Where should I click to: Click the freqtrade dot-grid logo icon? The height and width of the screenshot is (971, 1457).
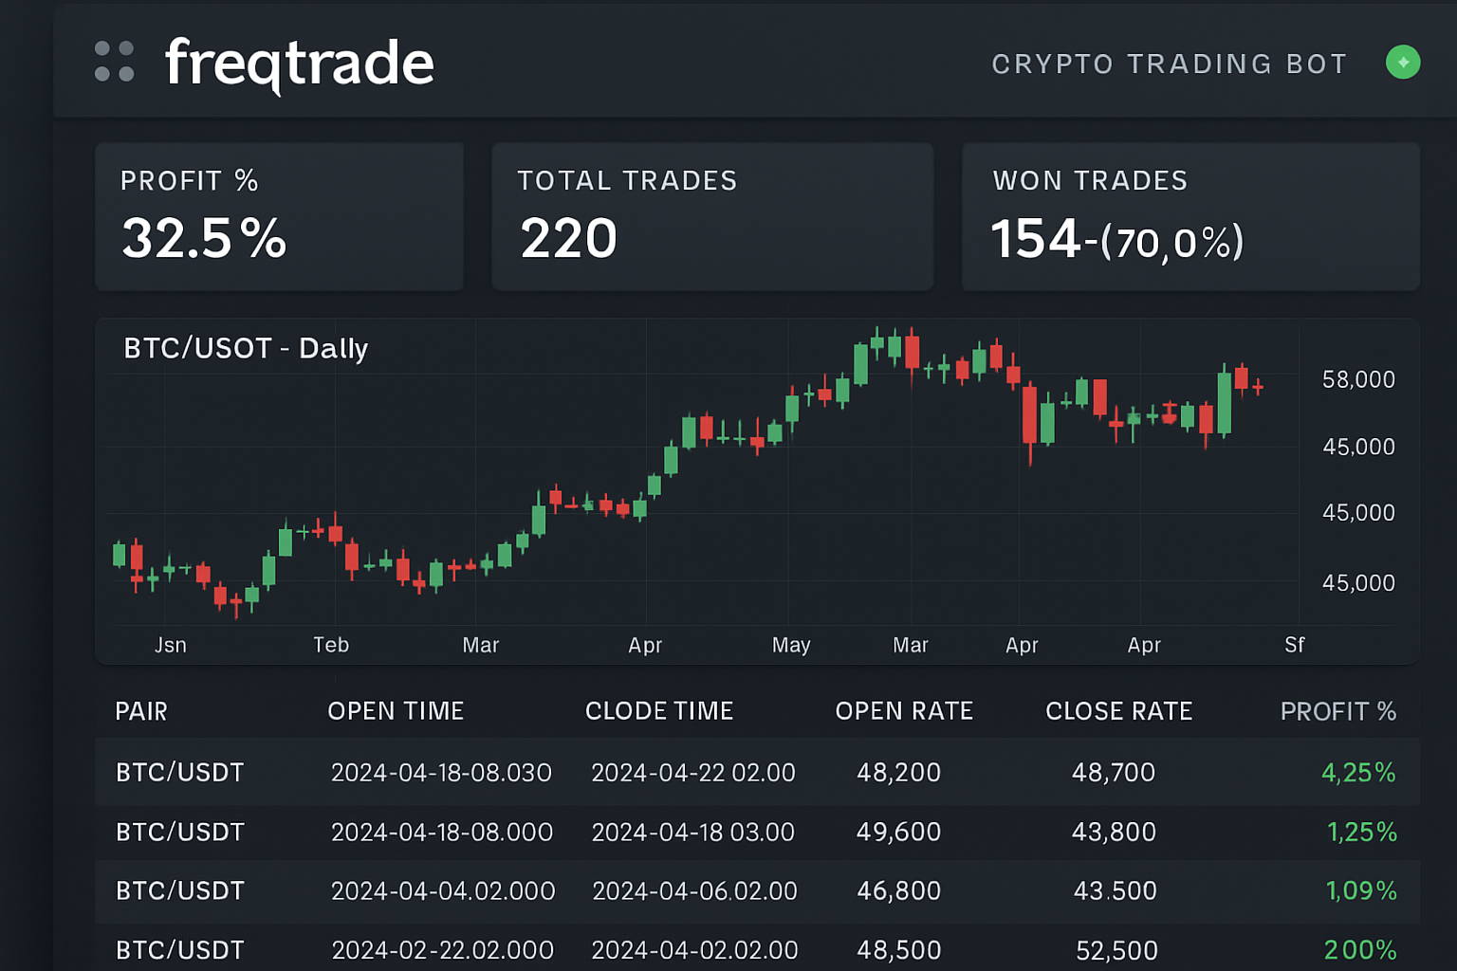[114, 63]
